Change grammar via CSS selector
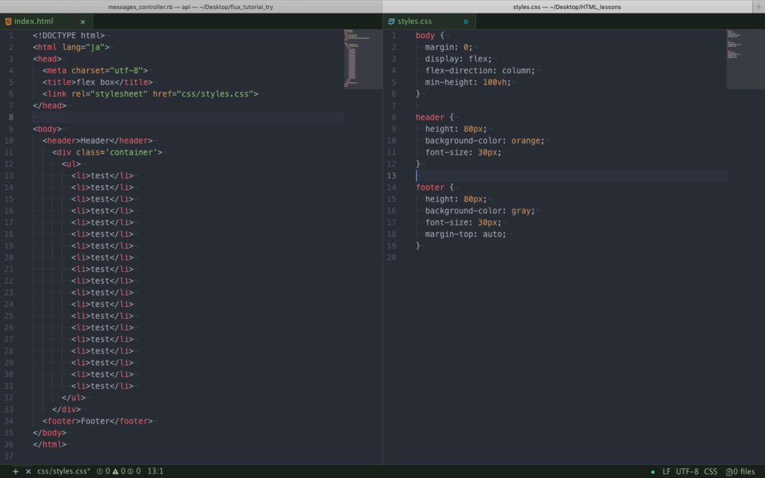 [710, 472]
